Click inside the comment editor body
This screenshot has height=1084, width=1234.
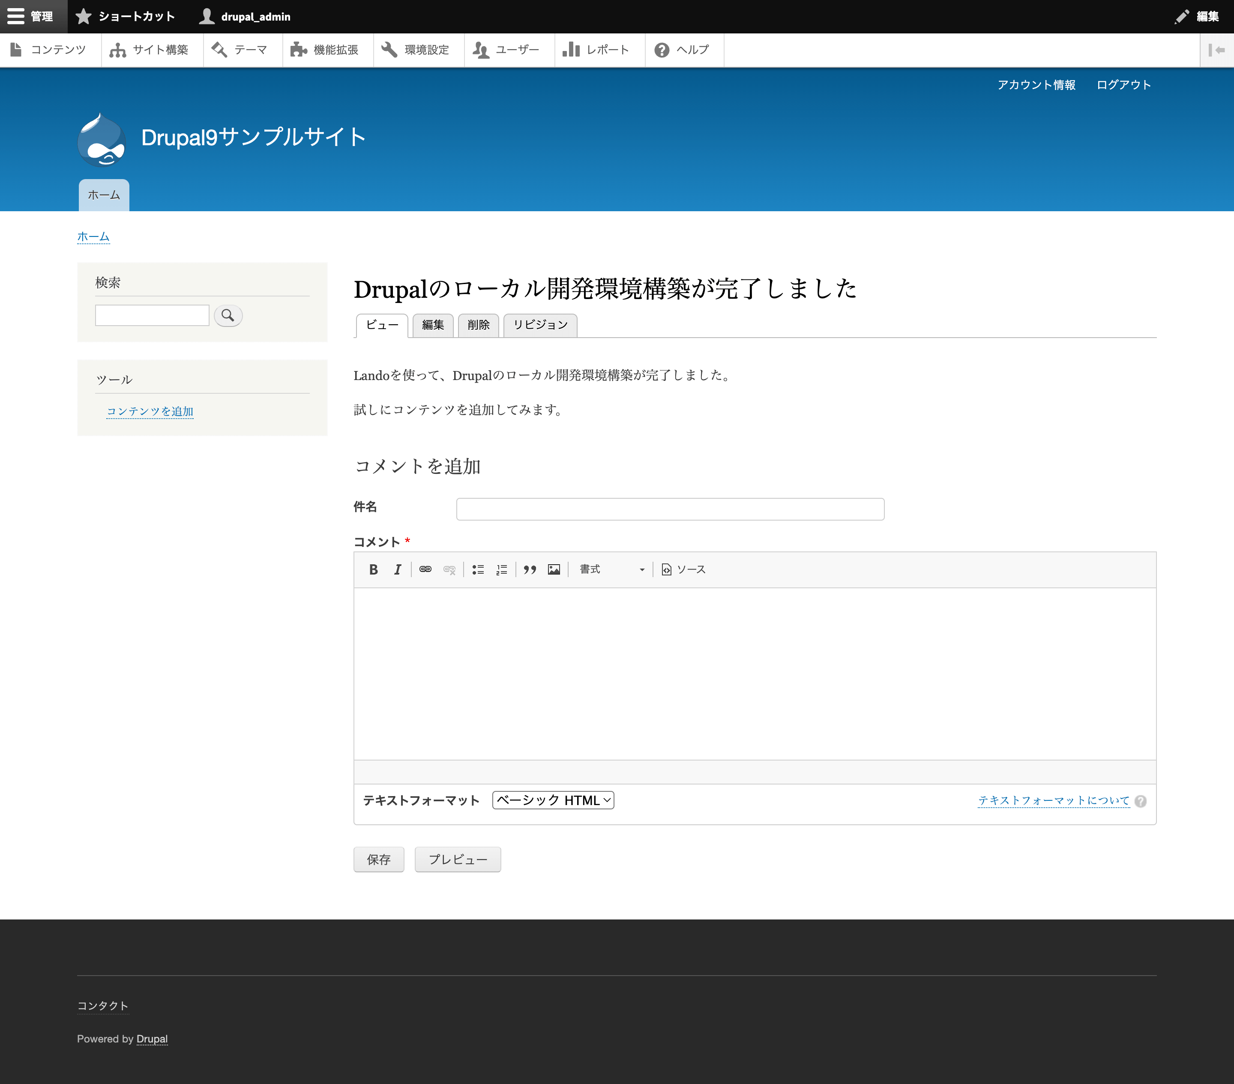755,674
